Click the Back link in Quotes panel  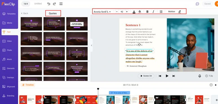(x=25, y=13)
